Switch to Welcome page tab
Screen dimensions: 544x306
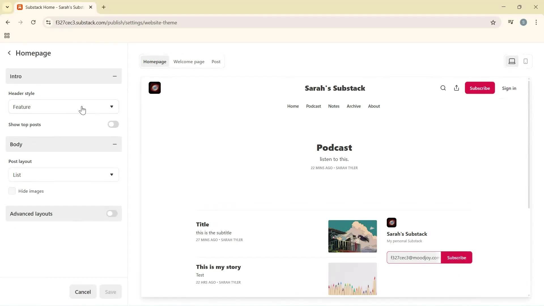pyautogui.click(x=189, y=61)
